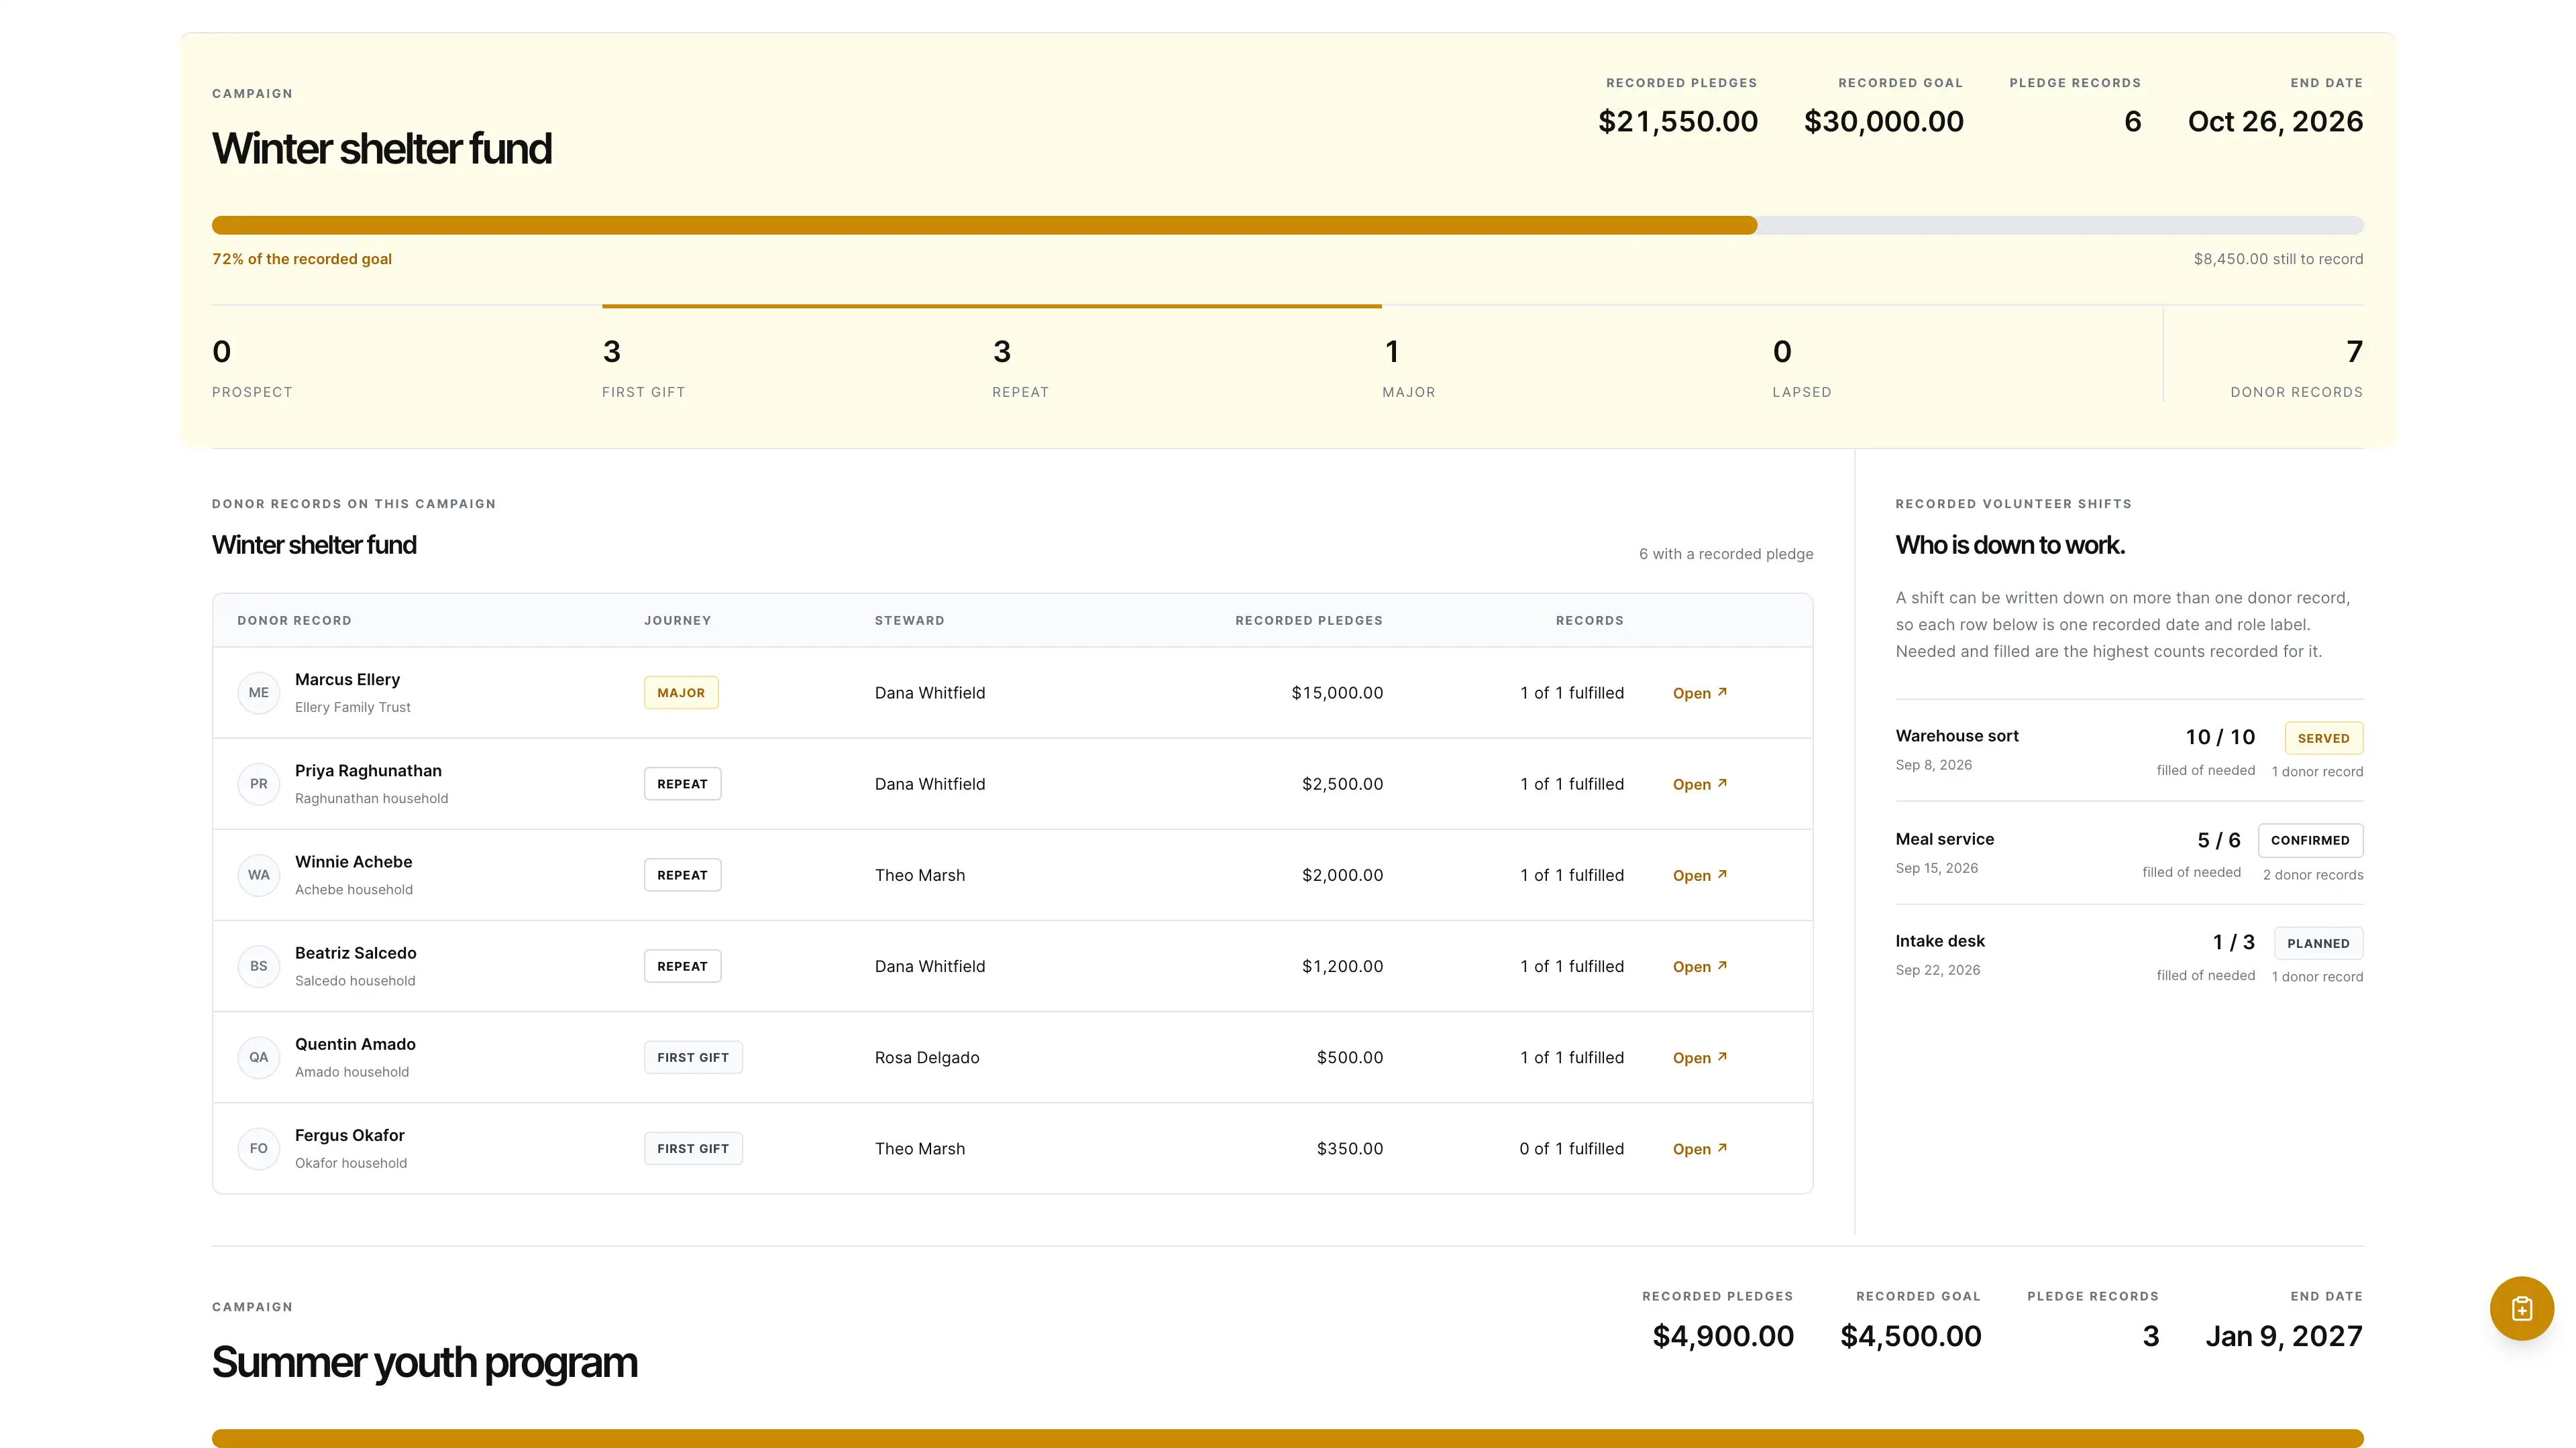Click the Oct 26, 2026 end date
The height and width of the screenshot is (1448, 2576).
pos(2275,121)
